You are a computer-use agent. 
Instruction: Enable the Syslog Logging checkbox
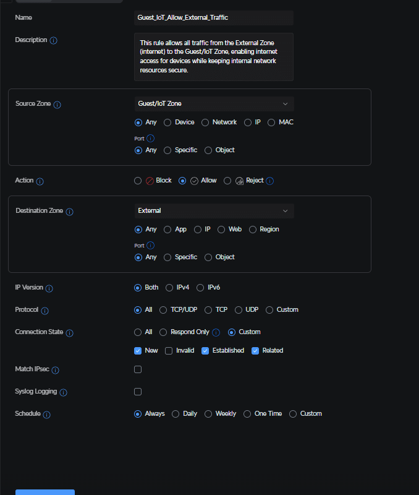click(x=138, y=392)
